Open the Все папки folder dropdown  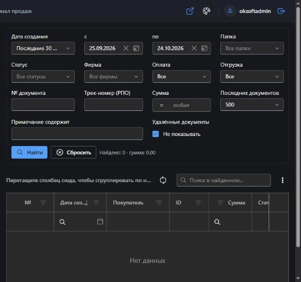pos(252,48)
